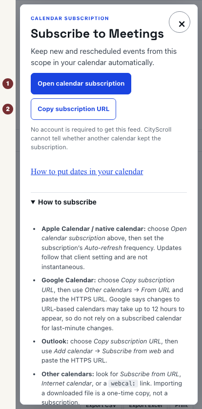Click the Apple Calendar / native calendar instruction

(114, 248)
